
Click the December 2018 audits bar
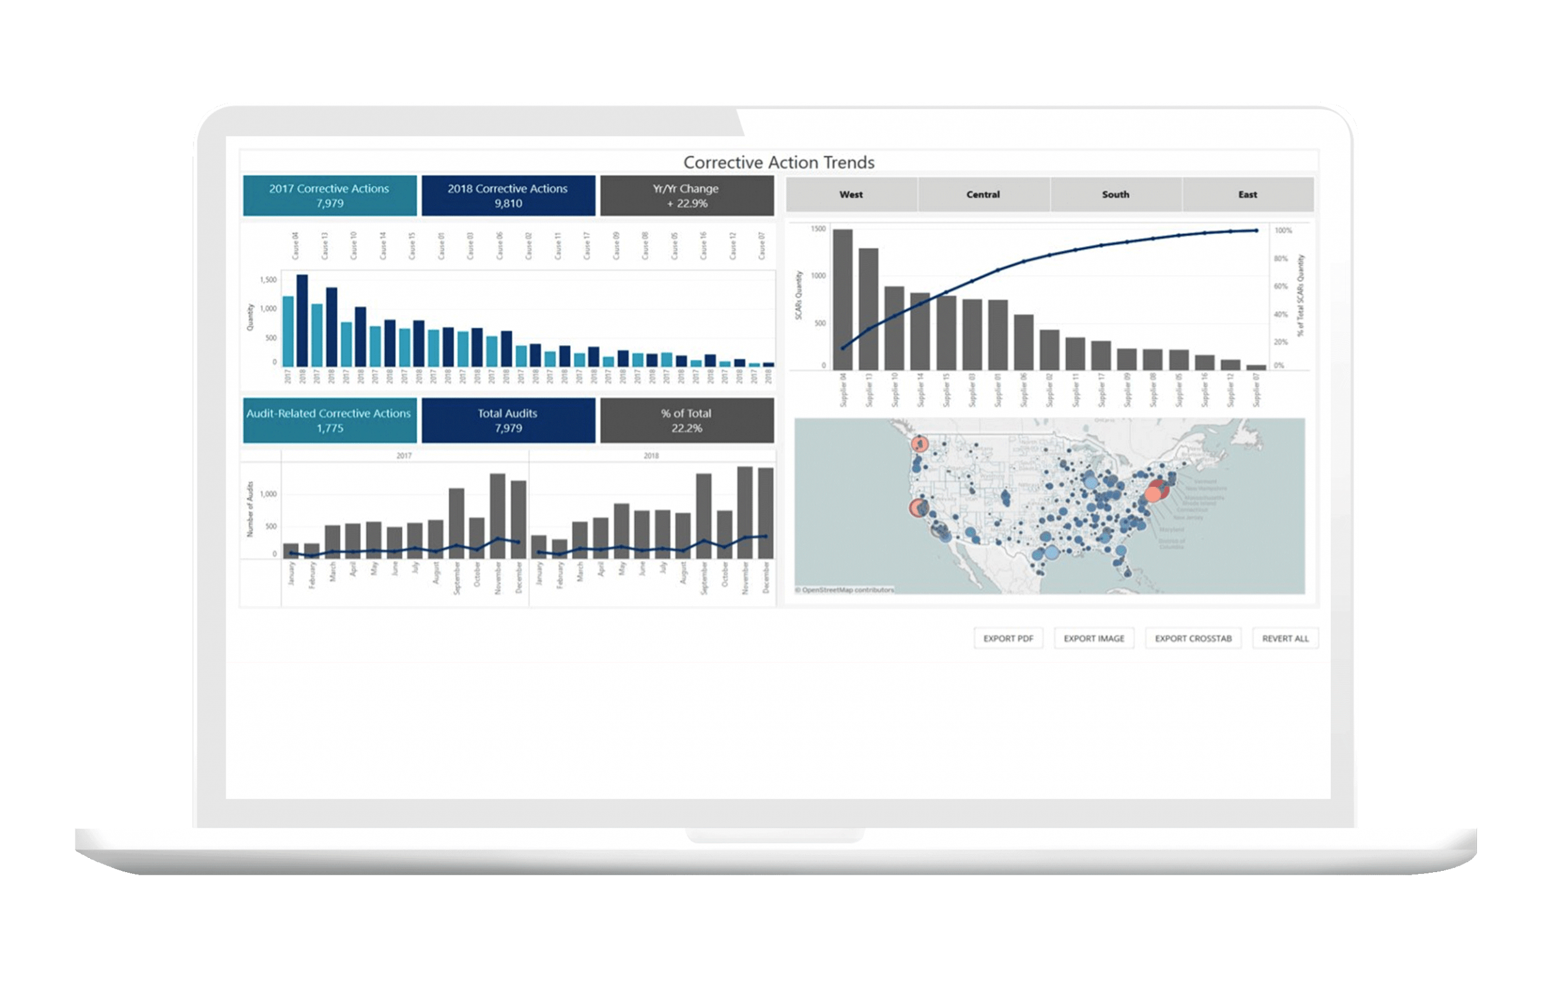[x=766, y=513]
